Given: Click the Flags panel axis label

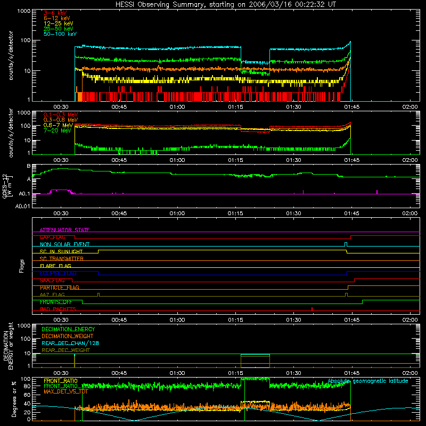Looking at the screenshot, I should click(x=21, y=266).
